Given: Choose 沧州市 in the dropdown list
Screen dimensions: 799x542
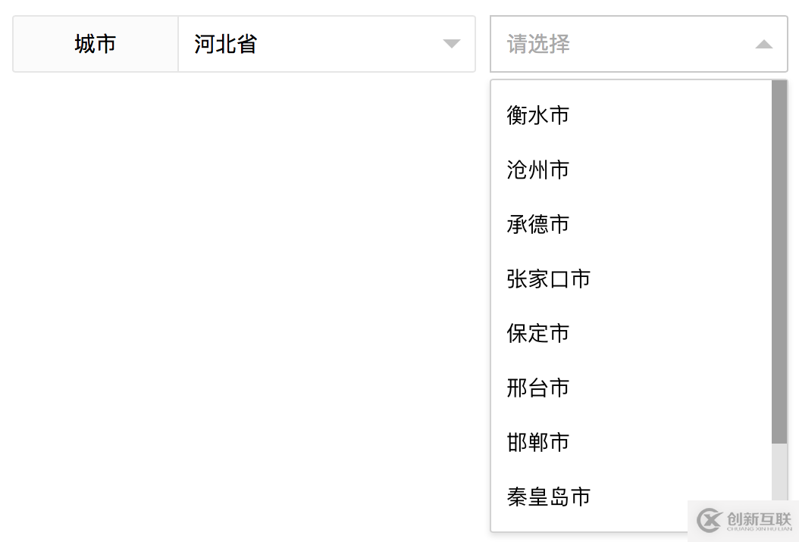Looking at the screenshot, I should coord(538,170).
